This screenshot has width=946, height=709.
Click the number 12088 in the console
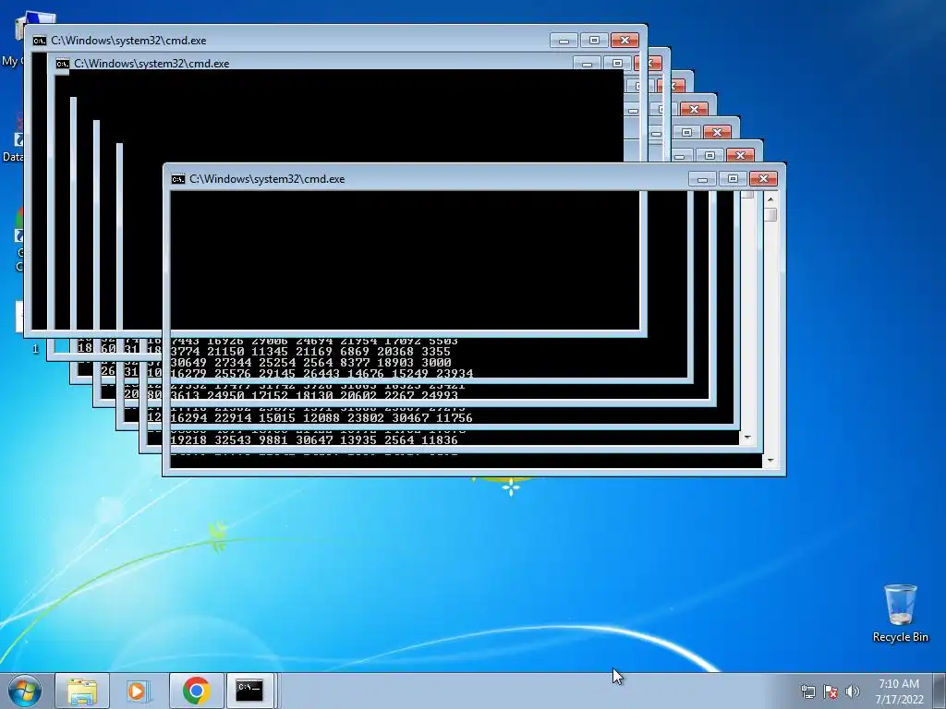[321, 418]
